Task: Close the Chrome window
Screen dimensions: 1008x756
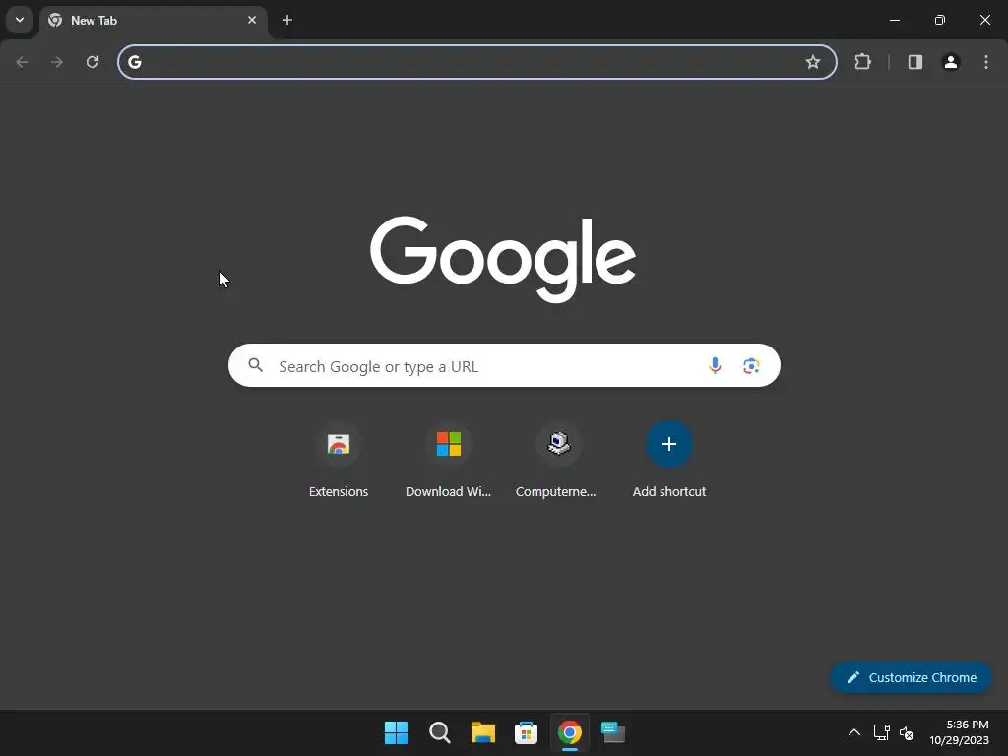Action: point(984,20)
